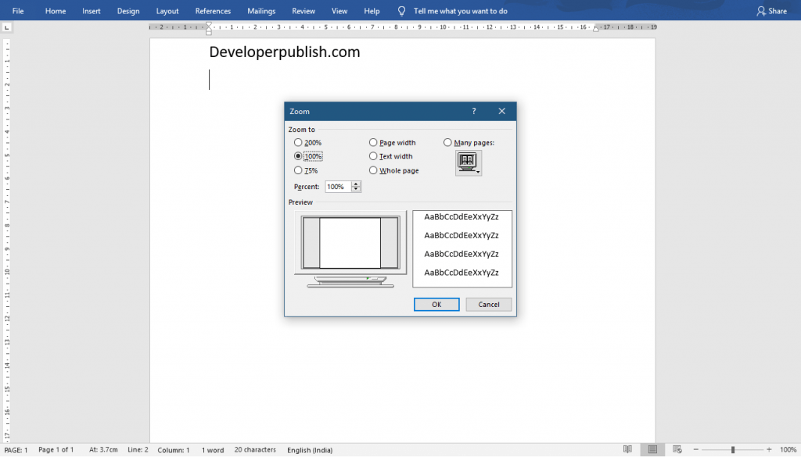This screenshot has height=457, width=801.
Task: Switch to Read Mode view icon
Action: click(628, 449)
